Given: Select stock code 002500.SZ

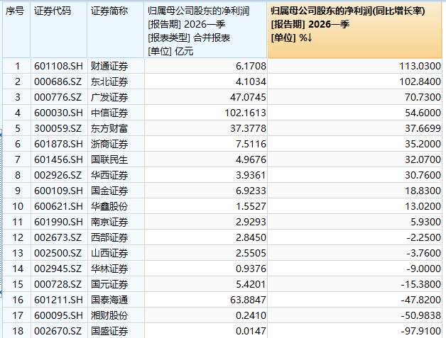Looking at the screenshot, I should coord(59,253).
